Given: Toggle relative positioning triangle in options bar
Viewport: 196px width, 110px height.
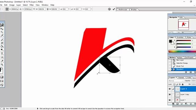Looking at the screenshot, I should (x=21, y=9).
